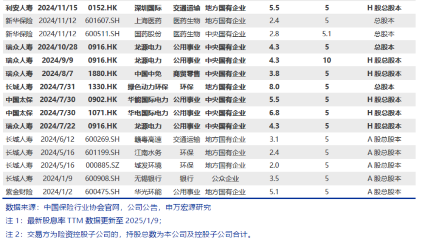This screenshot has height=238, width=422.
Task: Select the stock code 600269.SH
Action: 102,139
